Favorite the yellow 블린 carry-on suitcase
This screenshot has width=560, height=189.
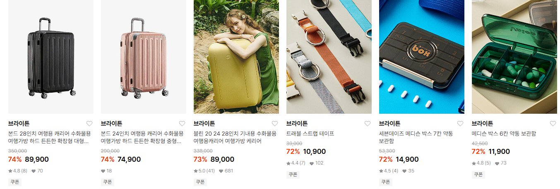point(275,124)
